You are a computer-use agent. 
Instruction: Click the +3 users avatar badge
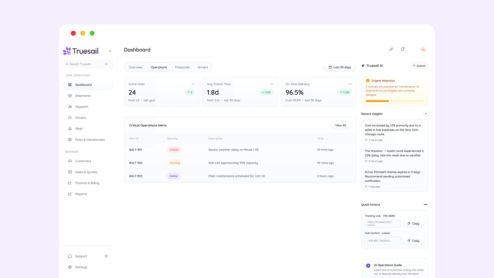click(x=423, y=50)
